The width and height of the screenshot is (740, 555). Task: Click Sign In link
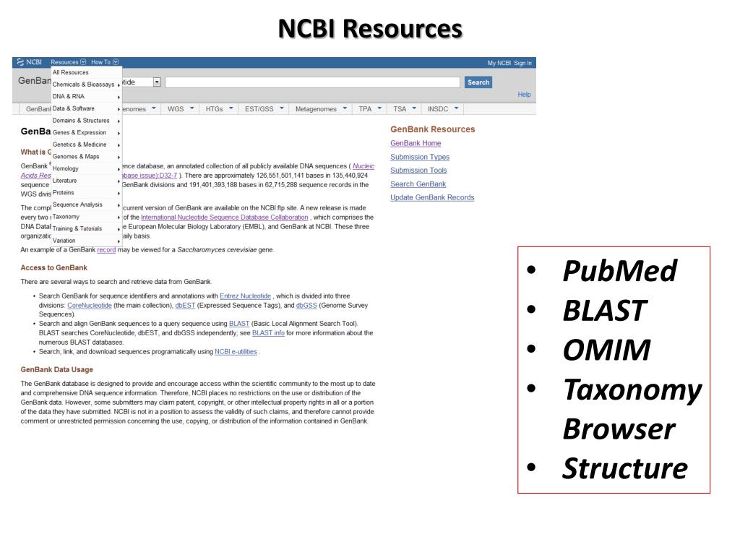pyautogui.click(x=522, y=63)
